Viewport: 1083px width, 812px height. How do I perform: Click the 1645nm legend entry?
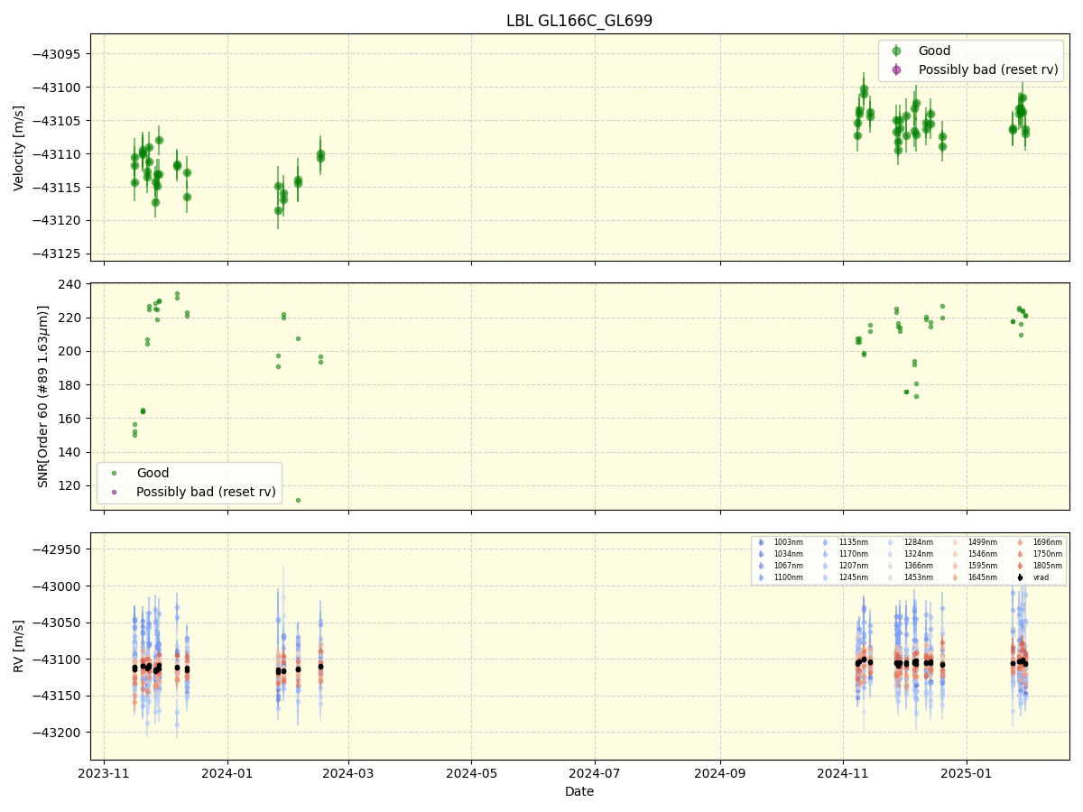(x=983, y=577)
